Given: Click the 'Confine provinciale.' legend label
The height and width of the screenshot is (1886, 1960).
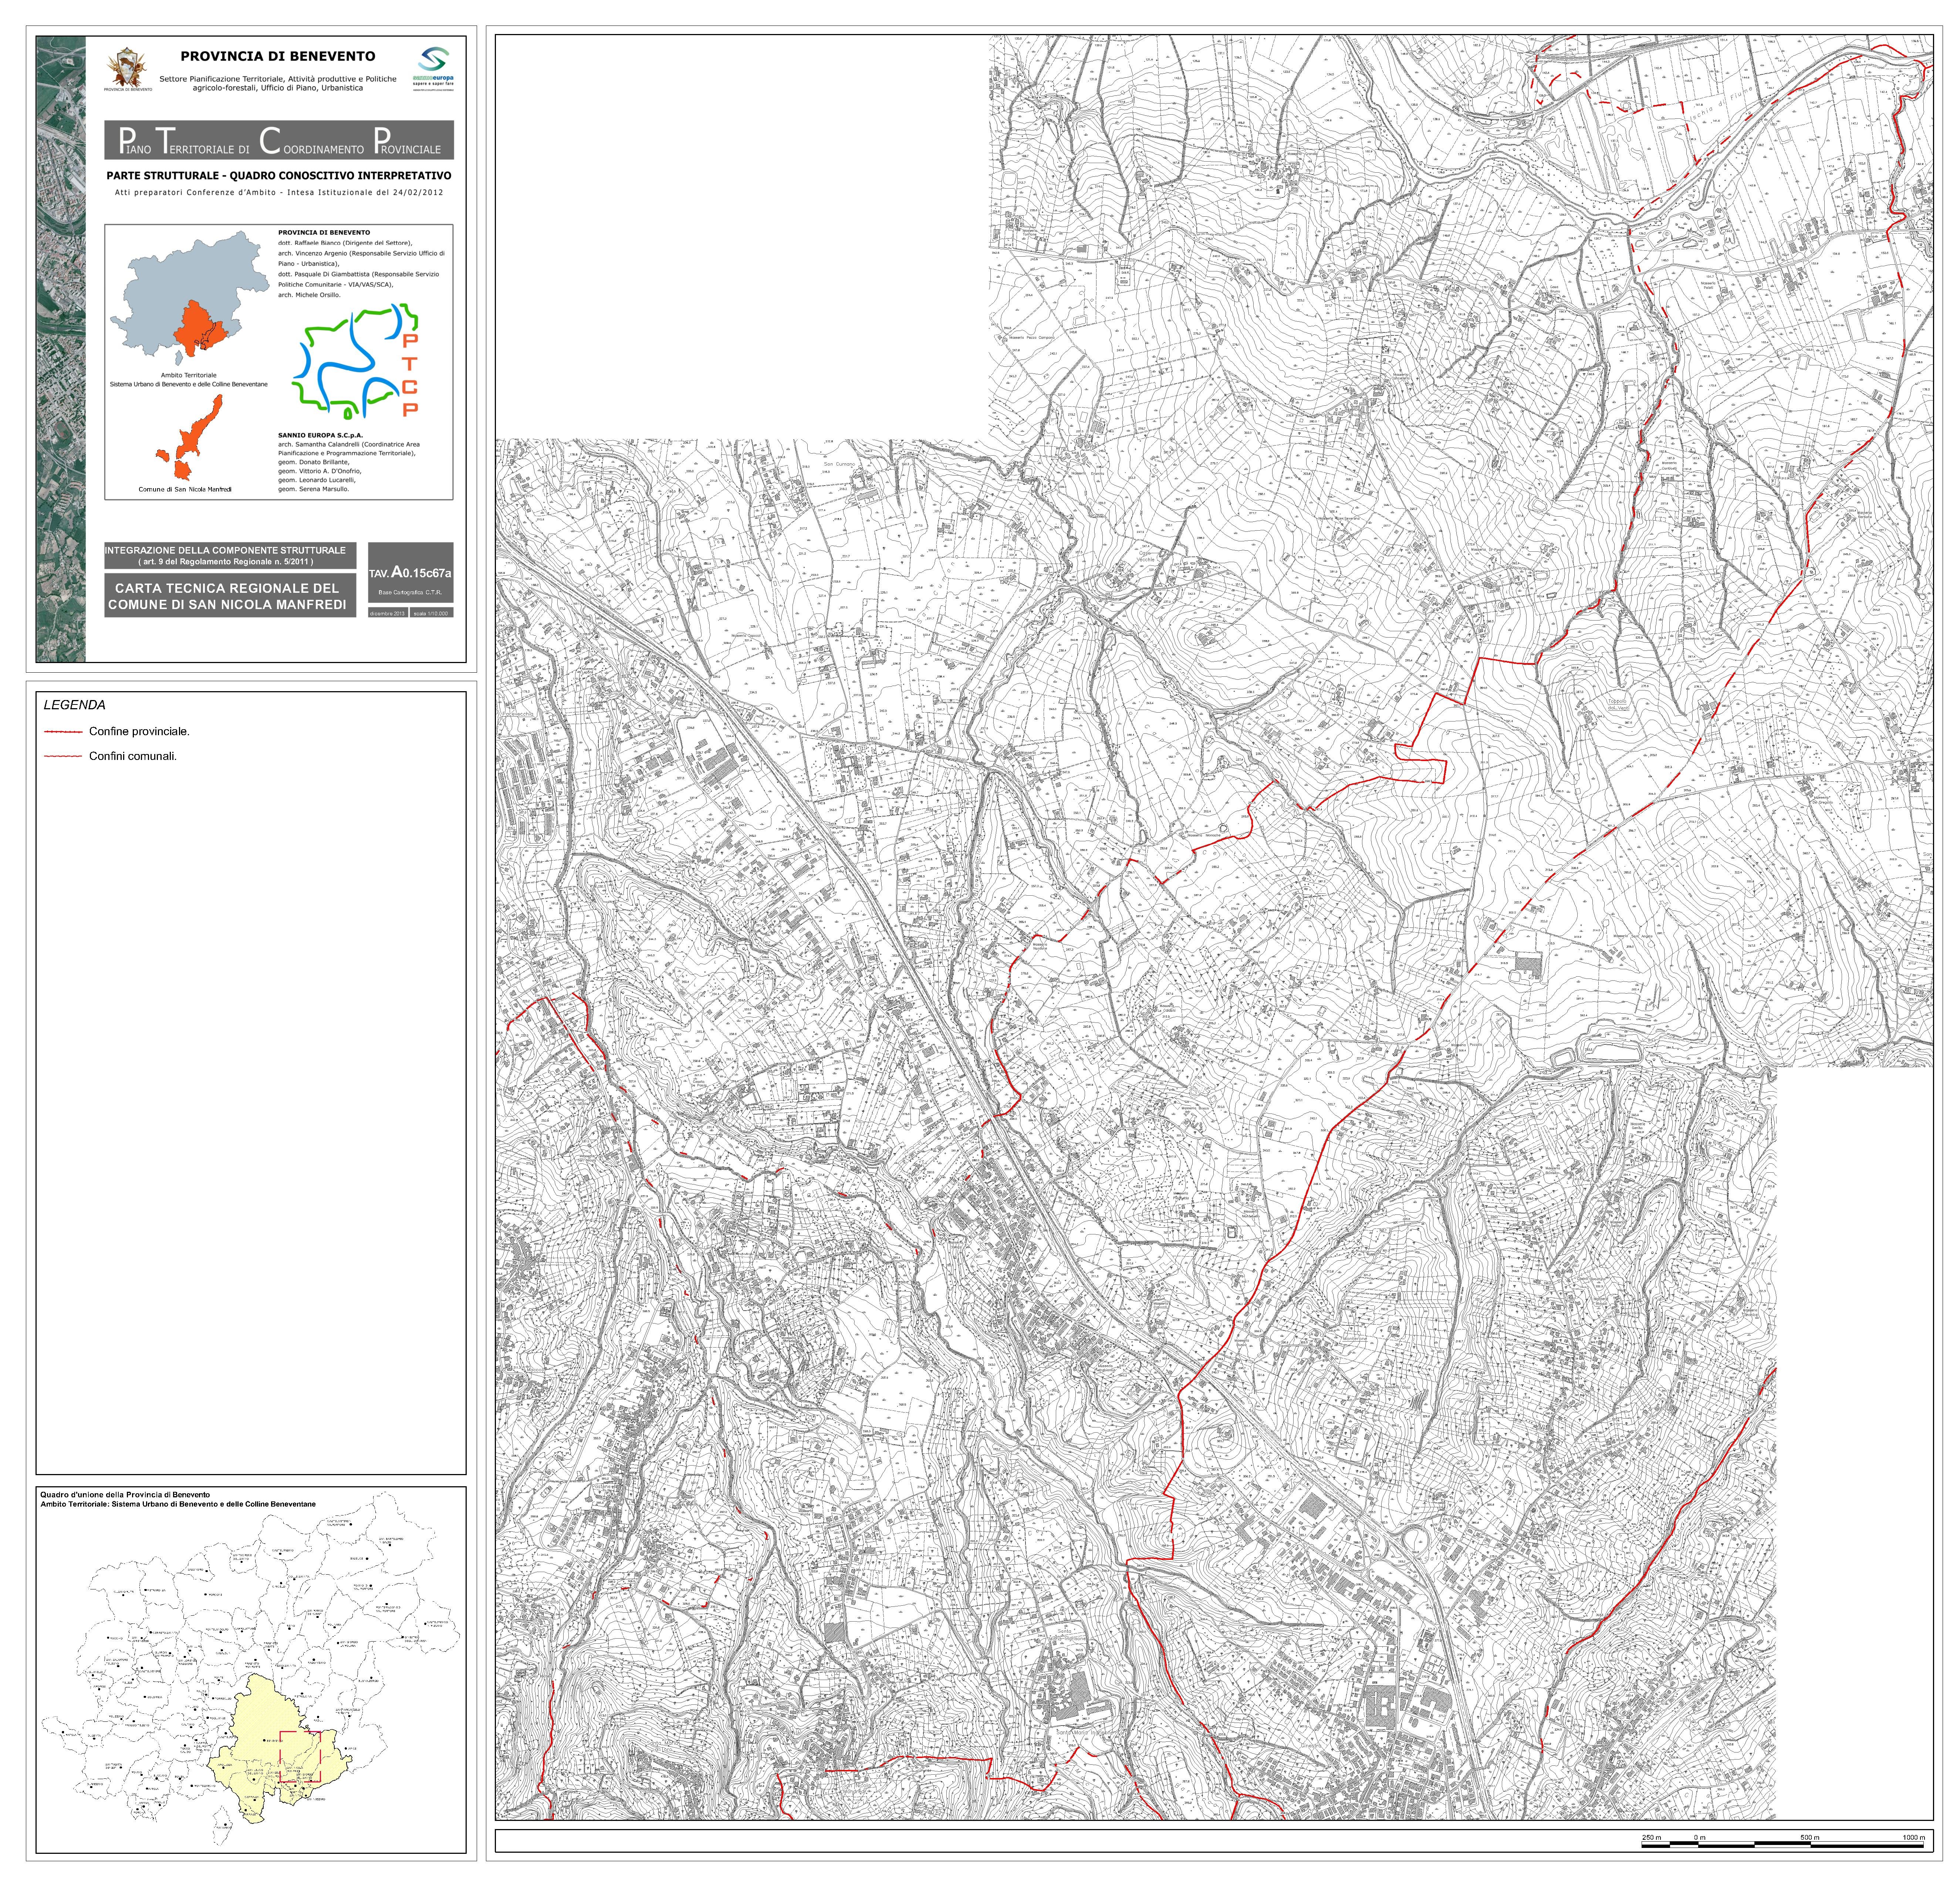Looking at the screenshot, I should point(139,732).
